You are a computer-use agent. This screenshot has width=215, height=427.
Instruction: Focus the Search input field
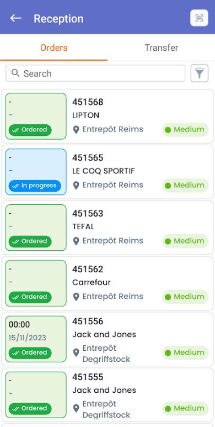coord(95,73)
